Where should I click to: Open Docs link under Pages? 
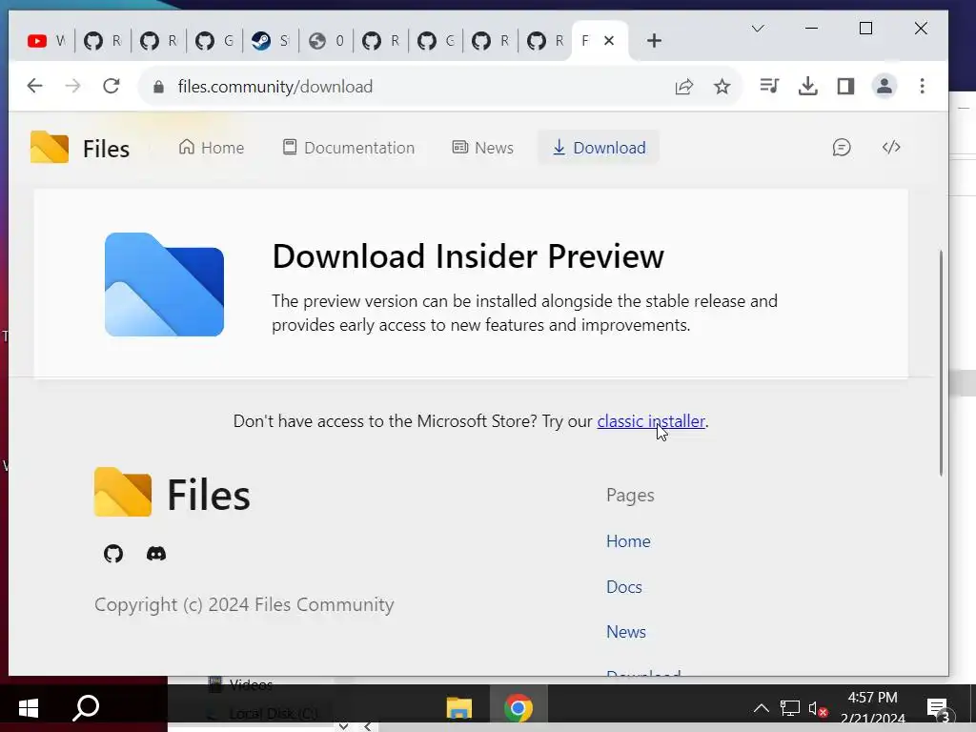click(x=623, y=587)
